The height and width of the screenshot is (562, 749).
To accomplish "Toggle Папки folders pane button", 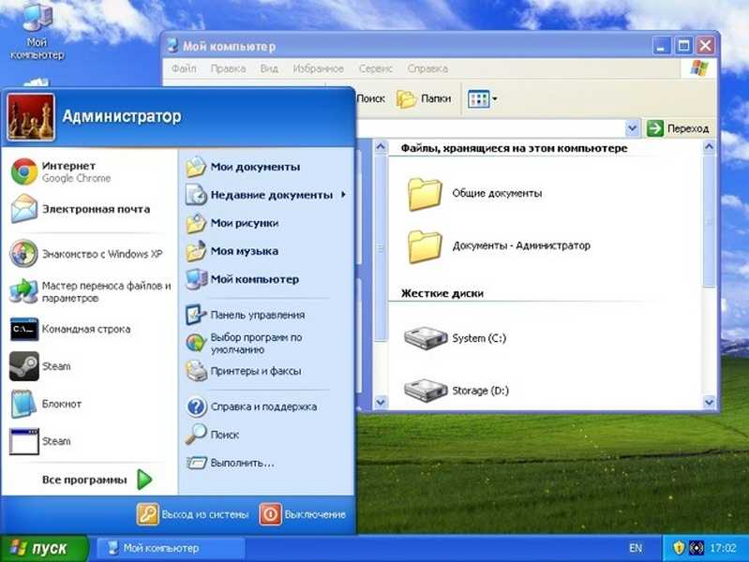I will pos(424,99).
